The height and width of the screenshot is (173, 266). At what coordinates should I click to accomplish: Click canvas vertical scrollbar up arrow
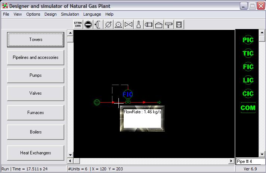coord(70,33)
